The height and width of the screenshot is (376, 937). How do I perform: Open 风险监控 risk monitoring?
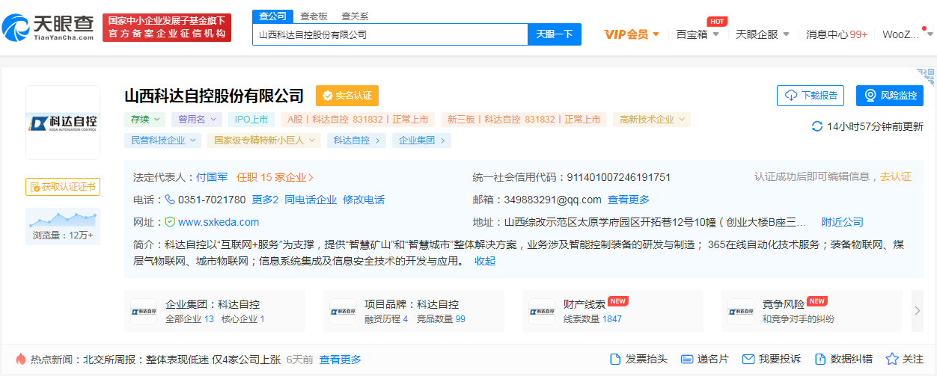click(x=890, y=96)
